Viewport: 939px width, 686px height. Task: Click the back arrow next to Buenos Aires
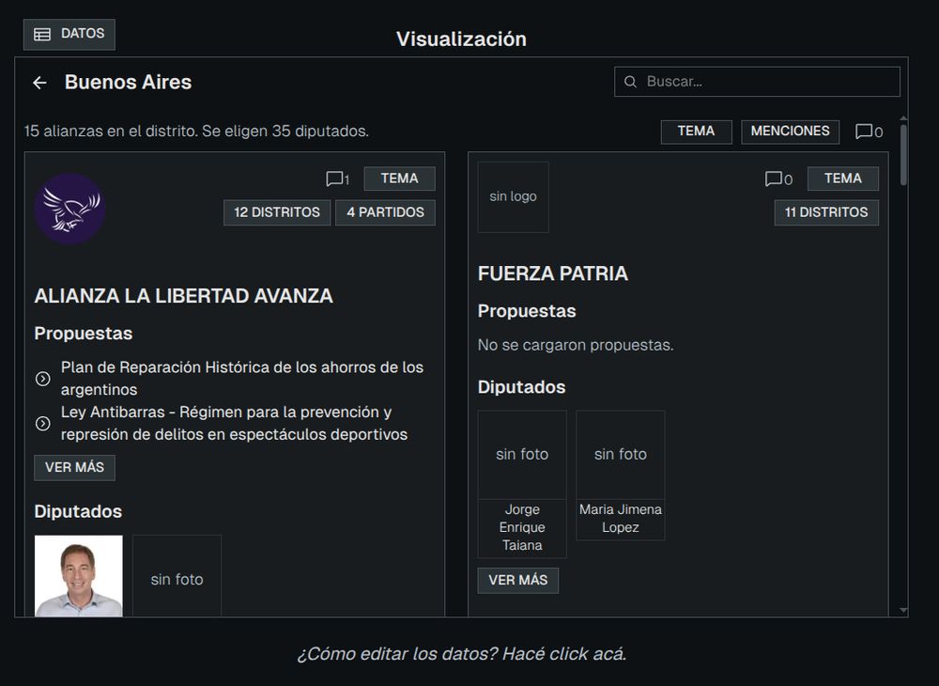[38, 82]
